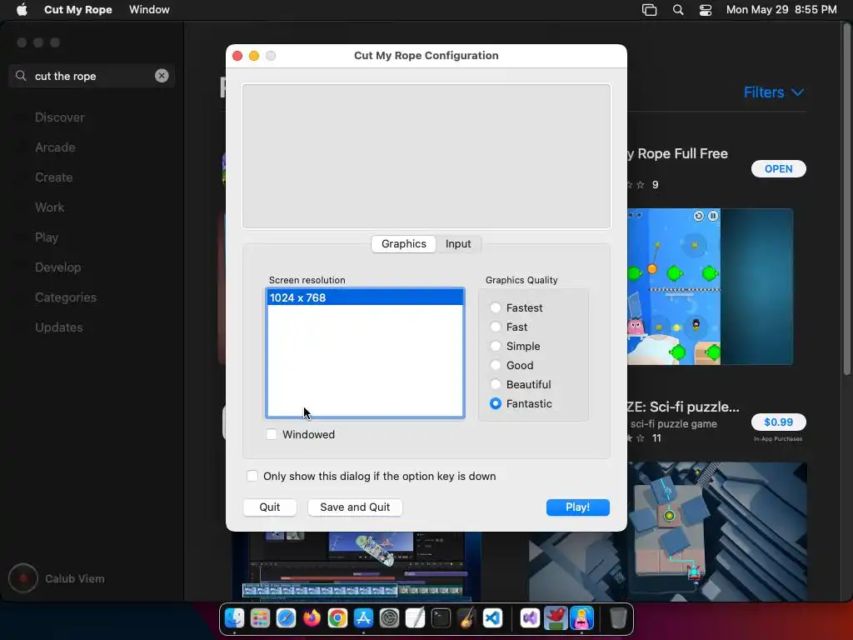Open TextEdit from the dock
This screenshot has width=853, height=640.
[415, 618]
